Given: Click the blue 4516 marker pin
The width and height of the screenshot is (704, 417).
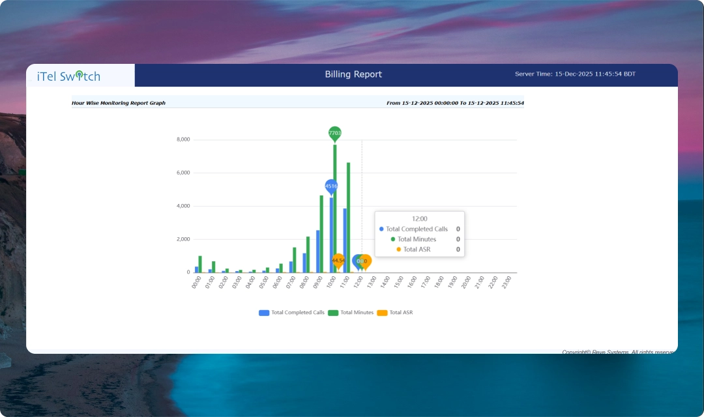Looking at the screenshot, I should (x=331, y=186).
